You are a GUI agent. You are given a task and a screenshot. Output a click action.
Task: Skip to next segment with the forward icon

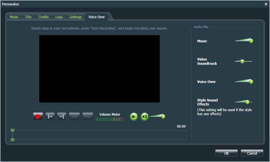tap(62, 117)
